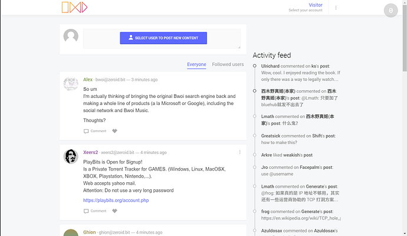Open Ghion's profile name link
This screenshot has height=236, width=407.
pyautogui.click(x=89, y=232)
